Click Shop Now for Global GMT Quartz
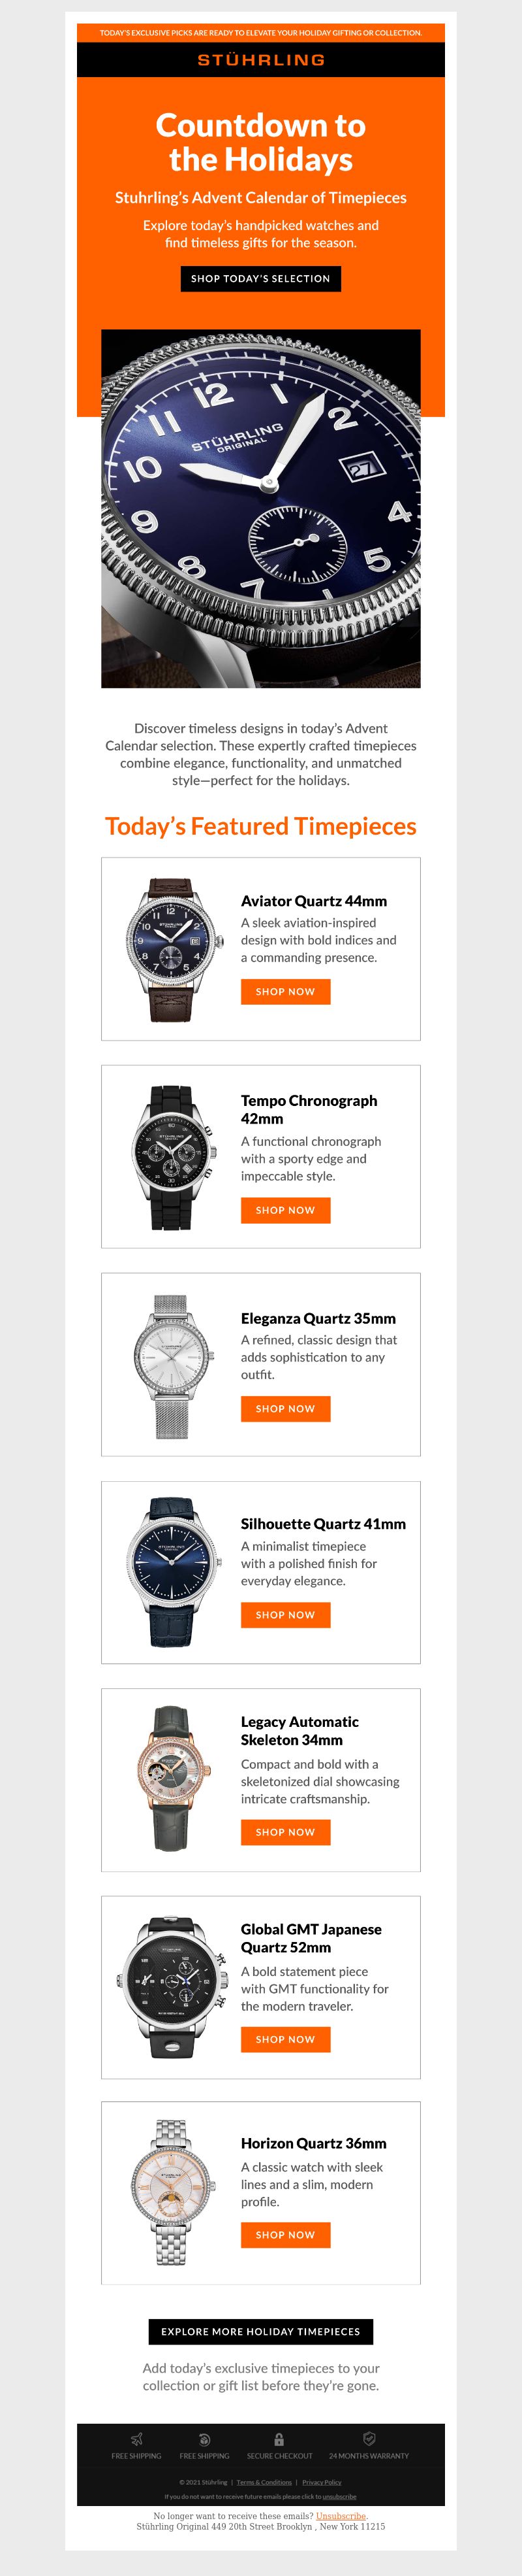The width and height of the screenshot is (522, 2576). tap(285, 2039)
